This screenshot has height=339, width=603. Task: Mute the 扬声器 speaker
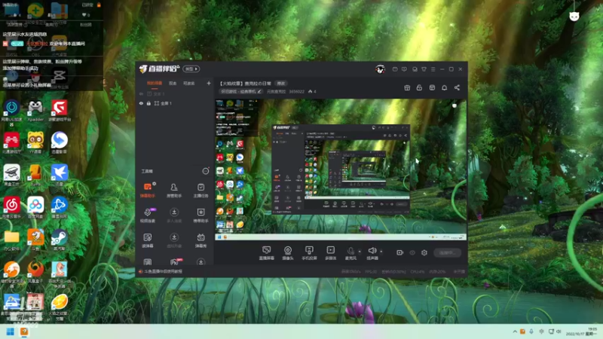coord(372,253)
